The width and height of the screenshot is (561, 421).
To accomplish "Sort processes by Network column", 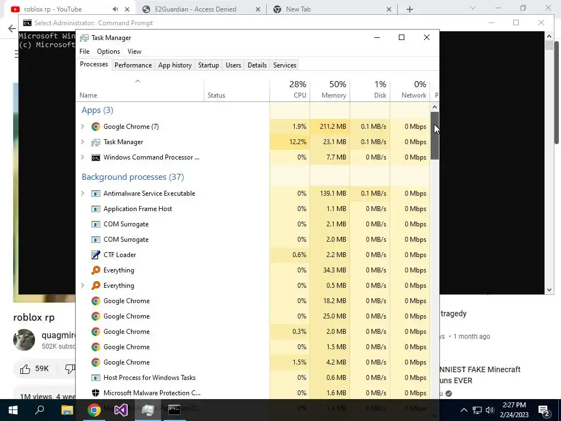I will click(410, 89).
